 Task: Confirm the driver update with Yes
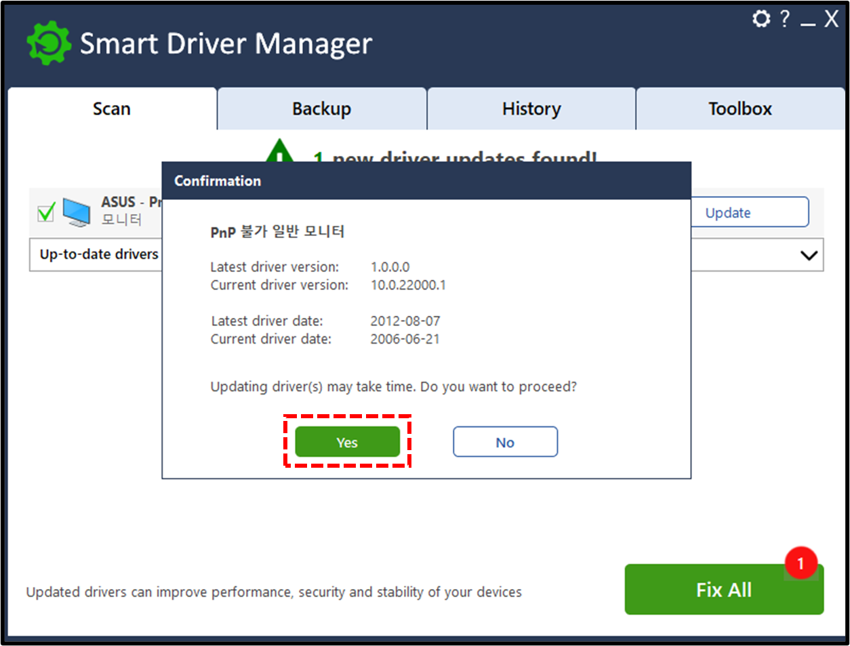click(x=347, y=442)
